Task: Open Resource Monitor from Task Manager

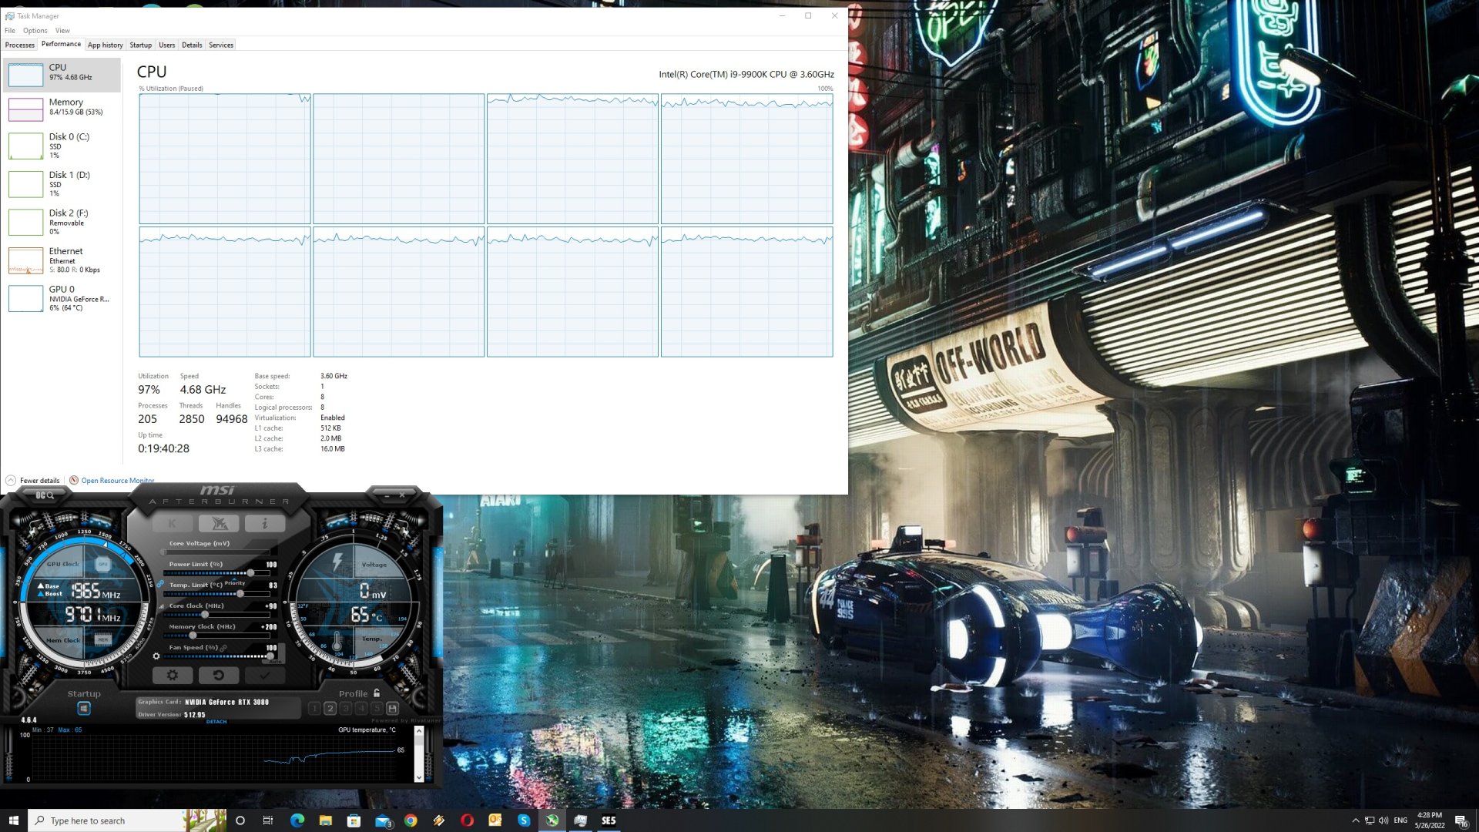Action: pyautogui.click(x=116, y=480)
